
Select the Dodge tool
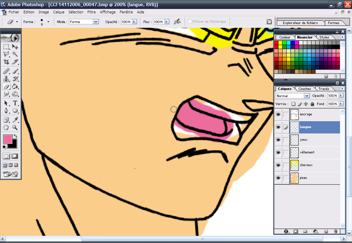pyautogui.click(x=15, y=94)
